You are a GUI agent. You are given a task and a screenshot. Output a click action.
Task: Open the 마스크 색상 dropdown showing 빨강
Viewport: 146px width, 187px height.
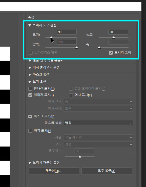[x=98, y=123]
